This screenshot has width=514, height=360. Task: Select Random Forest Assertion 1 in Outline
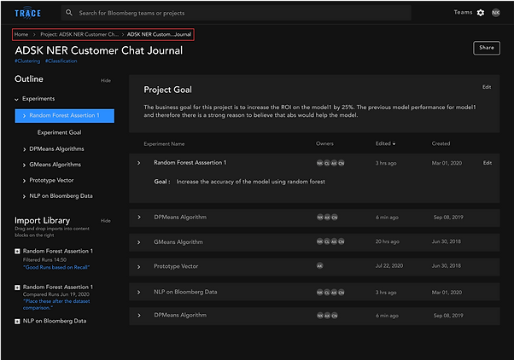point(65,116)
